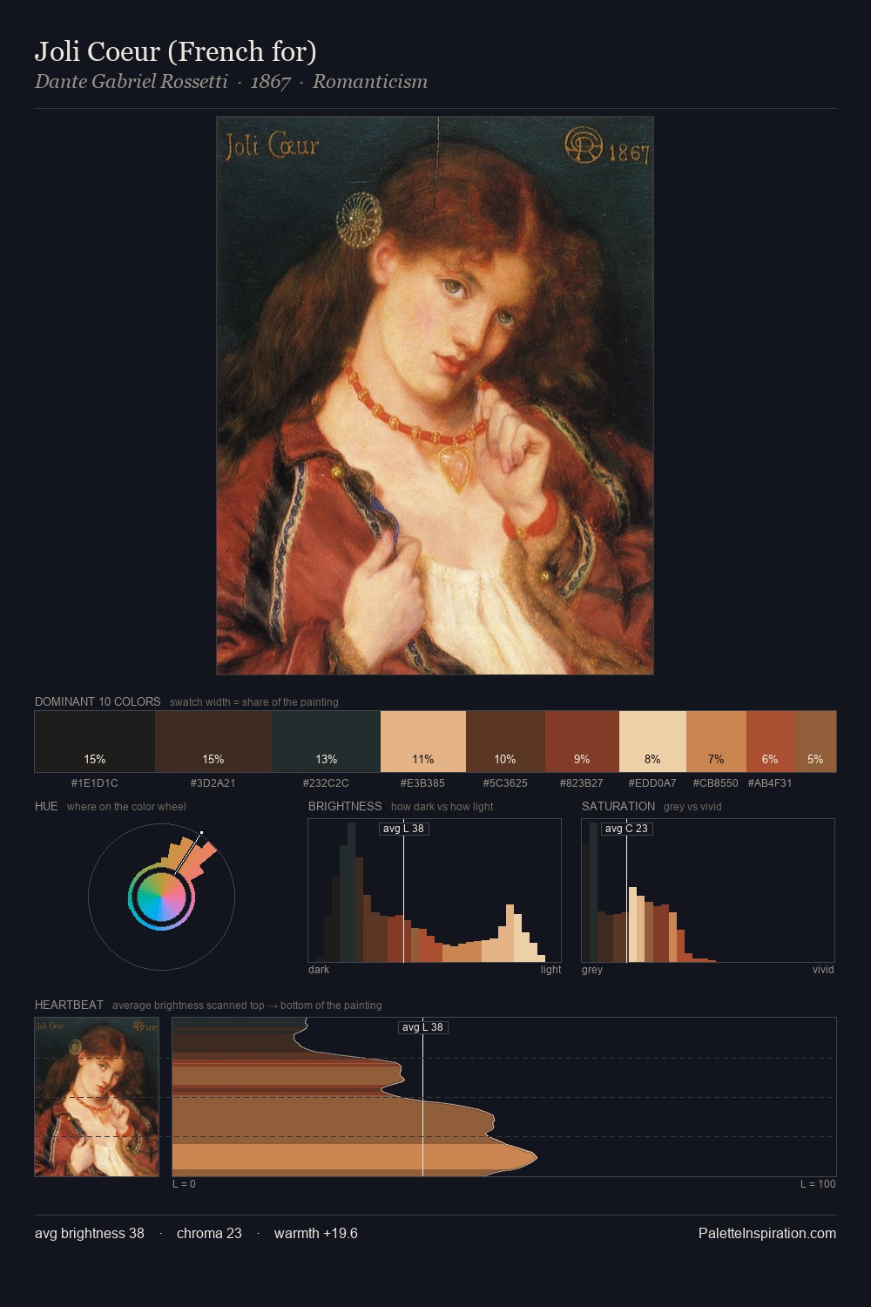Click 'chroma 23' in the footer
Image resolution: width=871 pixels, height=1307 pixels.
[209, 1233]
